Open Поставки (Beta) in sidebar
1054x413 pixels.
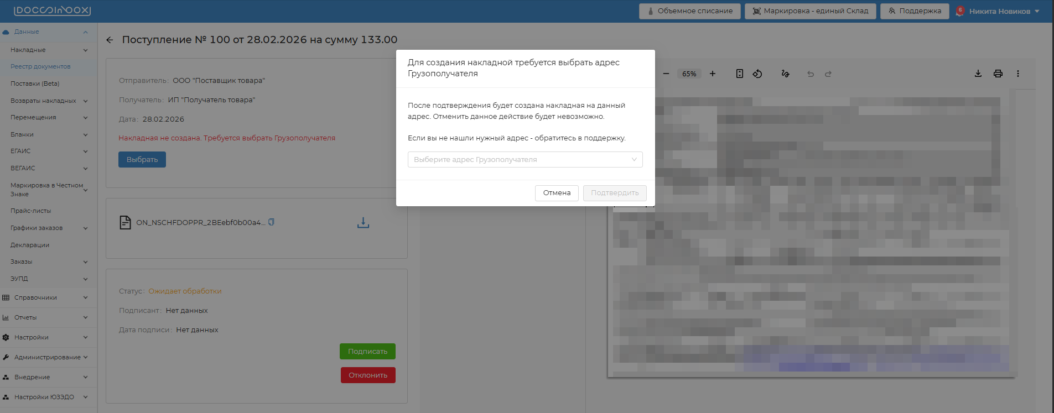pos(35,83)
